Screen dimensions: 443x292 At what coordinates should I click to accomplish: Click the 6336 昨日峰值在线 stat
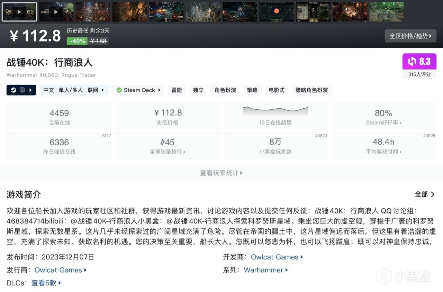click(60, 146)
